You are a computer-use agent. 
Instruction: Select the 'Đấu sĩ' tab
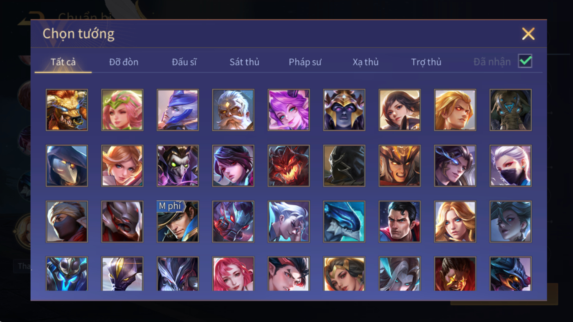tap(184, 62)
